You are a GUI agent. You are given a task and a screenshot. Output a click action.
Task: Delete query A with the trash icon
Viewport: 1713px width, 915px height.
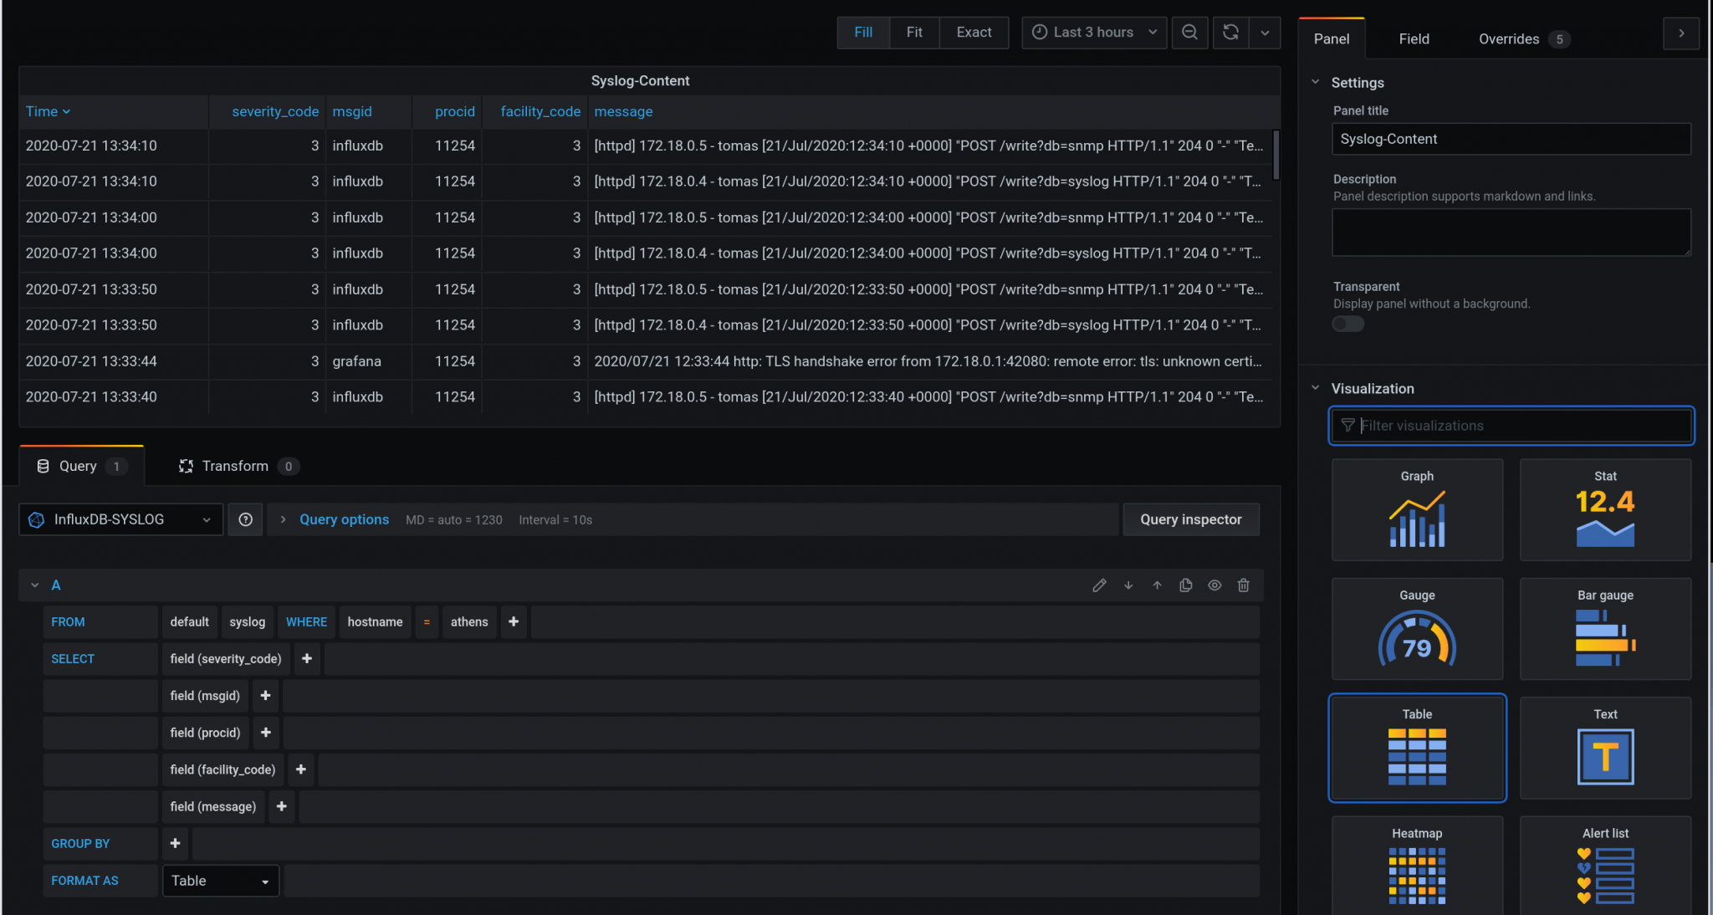1244,585
